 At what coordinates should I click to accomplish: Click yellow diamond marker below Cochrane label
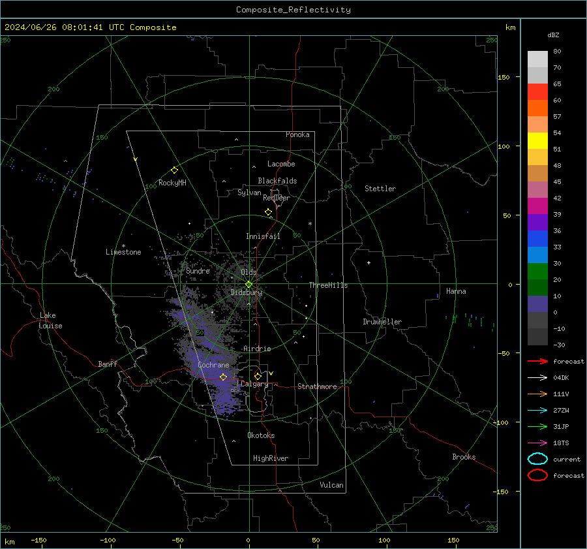click(223, 377)
